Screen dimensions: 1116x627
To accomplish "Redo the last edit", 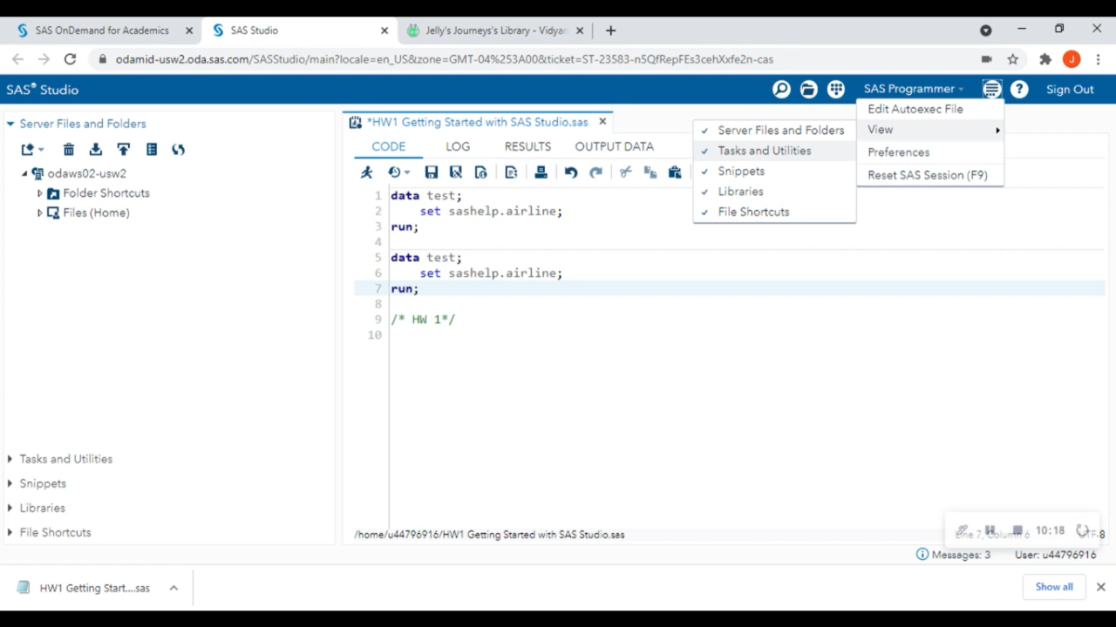I will click(595, 172).
